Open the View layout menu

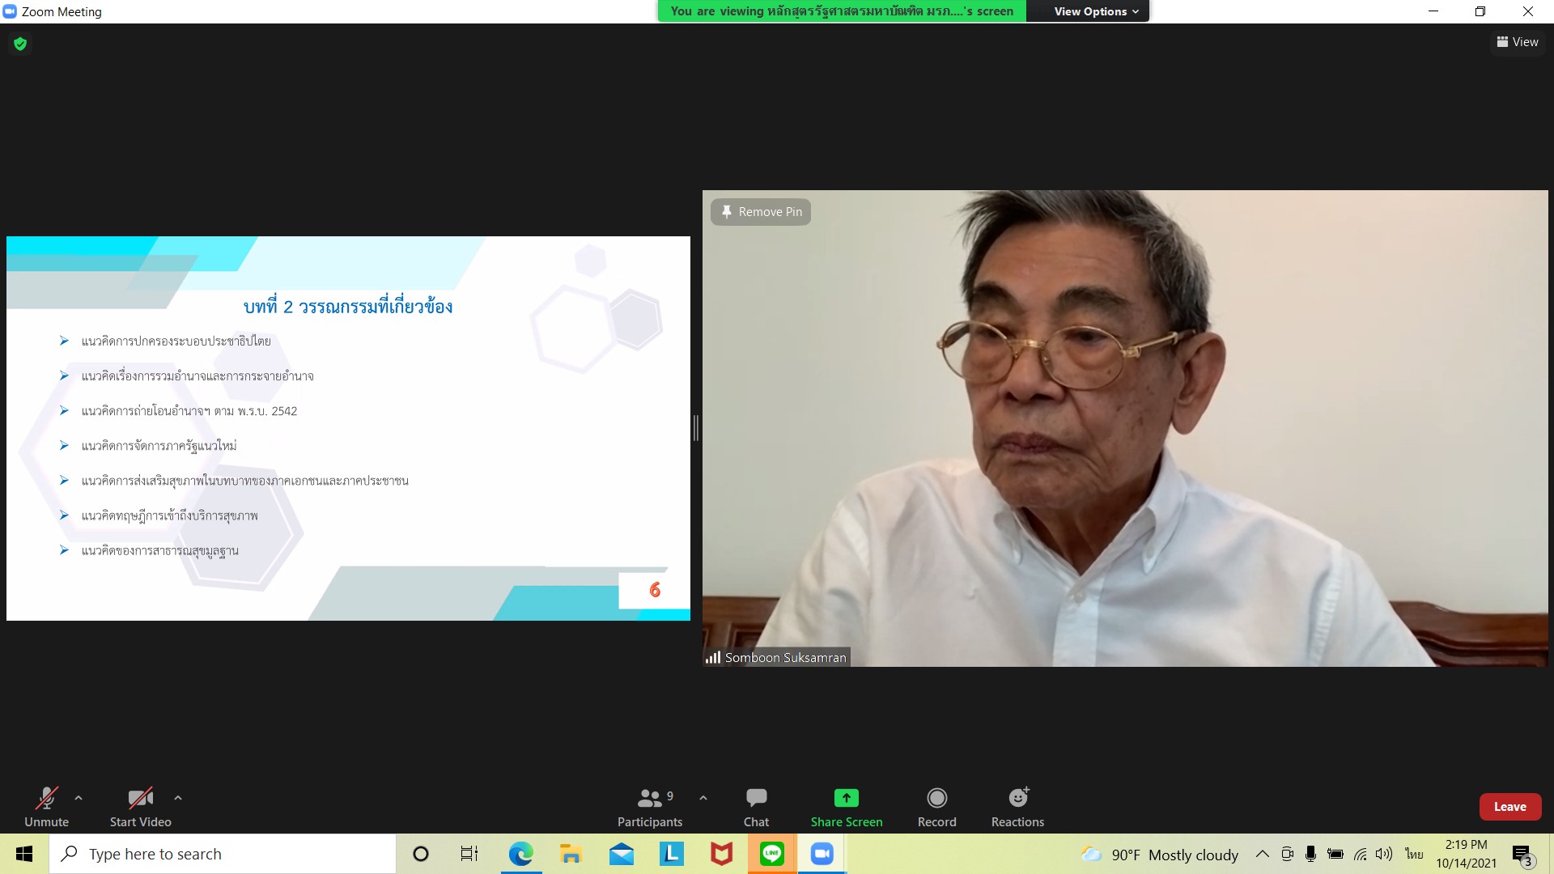click(x=1518, y=42)
